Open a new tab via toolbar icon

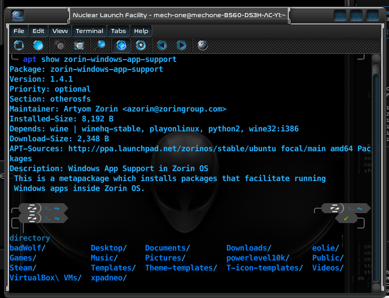(19, 45)
